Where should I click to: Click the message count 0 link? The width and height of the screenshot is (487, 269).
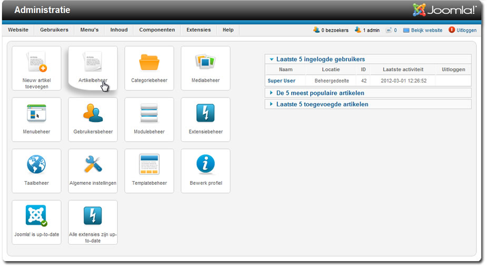coord(395,30)
